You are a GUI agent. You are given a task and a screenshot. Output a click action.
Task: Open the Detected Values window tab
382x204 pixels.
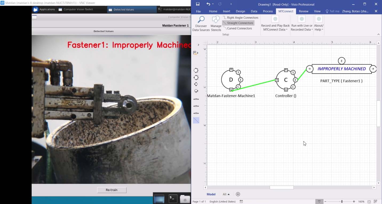(124, 10)
